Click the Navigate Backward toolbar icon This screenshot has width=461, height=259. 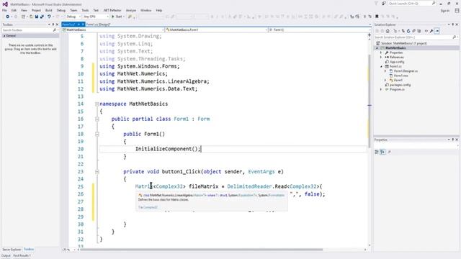(8, 17)
